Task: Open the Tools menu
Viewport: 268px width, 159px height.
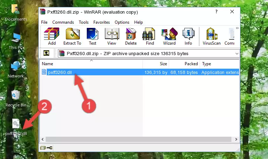Action: (84, 22)
